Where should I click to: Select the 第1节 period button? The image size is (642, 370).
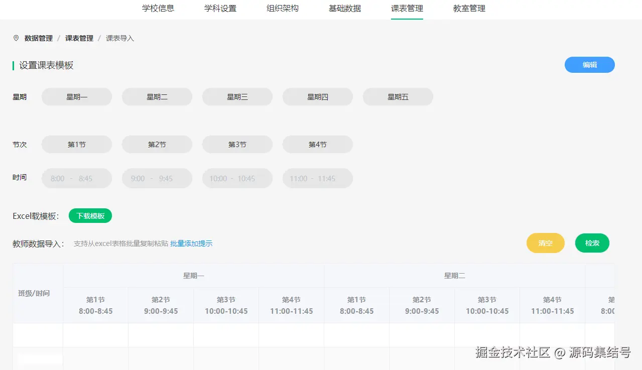click(76, 144)
